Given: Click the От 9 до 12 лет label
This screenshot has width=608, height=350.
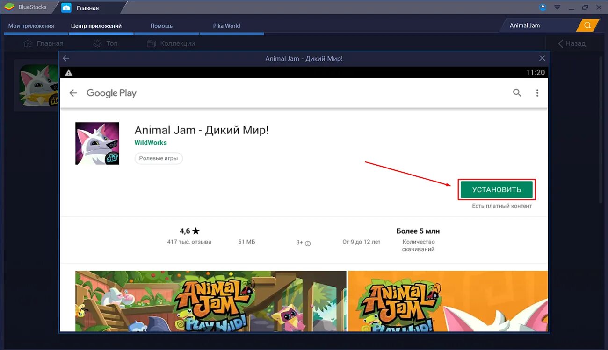Looking at the screenshot, I should [x=362, y=242].
